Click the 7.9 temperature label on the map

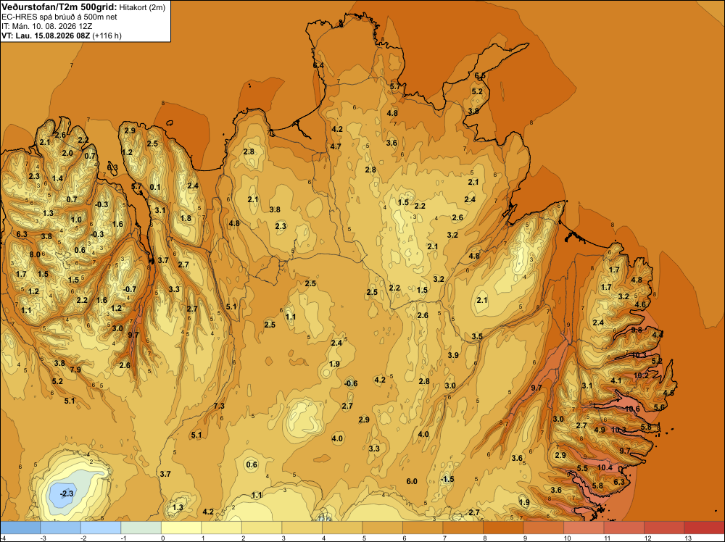point(75,370)
